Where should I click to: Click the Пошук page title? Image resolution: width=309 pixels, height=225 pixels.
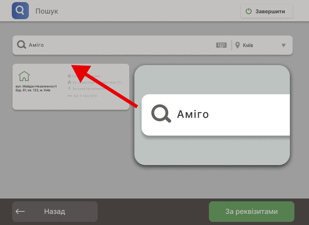click(x=47, y=11)
